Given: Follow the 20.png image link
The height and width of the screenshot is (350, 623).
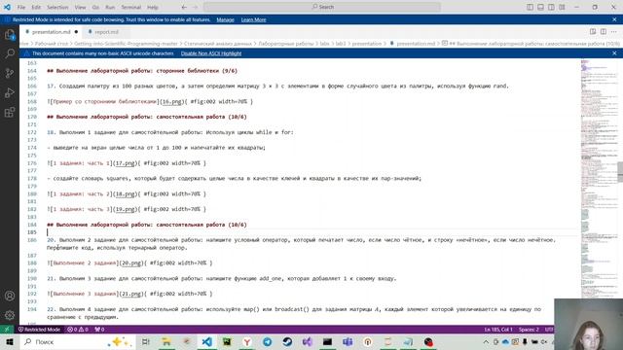Looking at the screenshot, I should coord(131,263).
